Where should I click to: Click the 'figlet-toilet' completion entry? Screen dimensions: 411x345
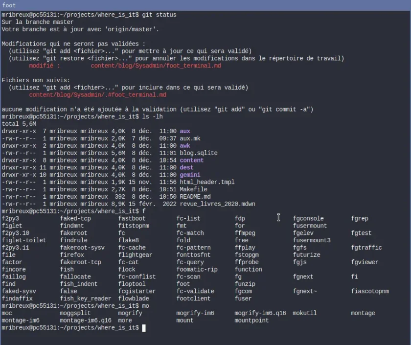(24, 240)
